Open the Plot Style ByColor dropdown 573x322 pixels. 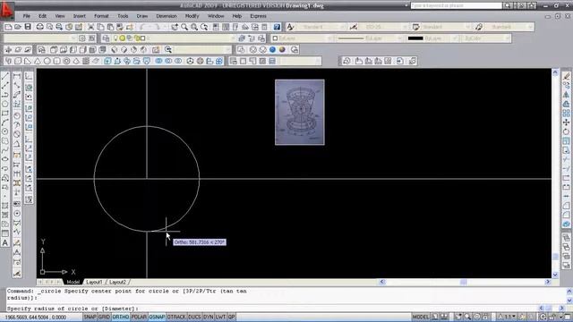coord(486,38)
